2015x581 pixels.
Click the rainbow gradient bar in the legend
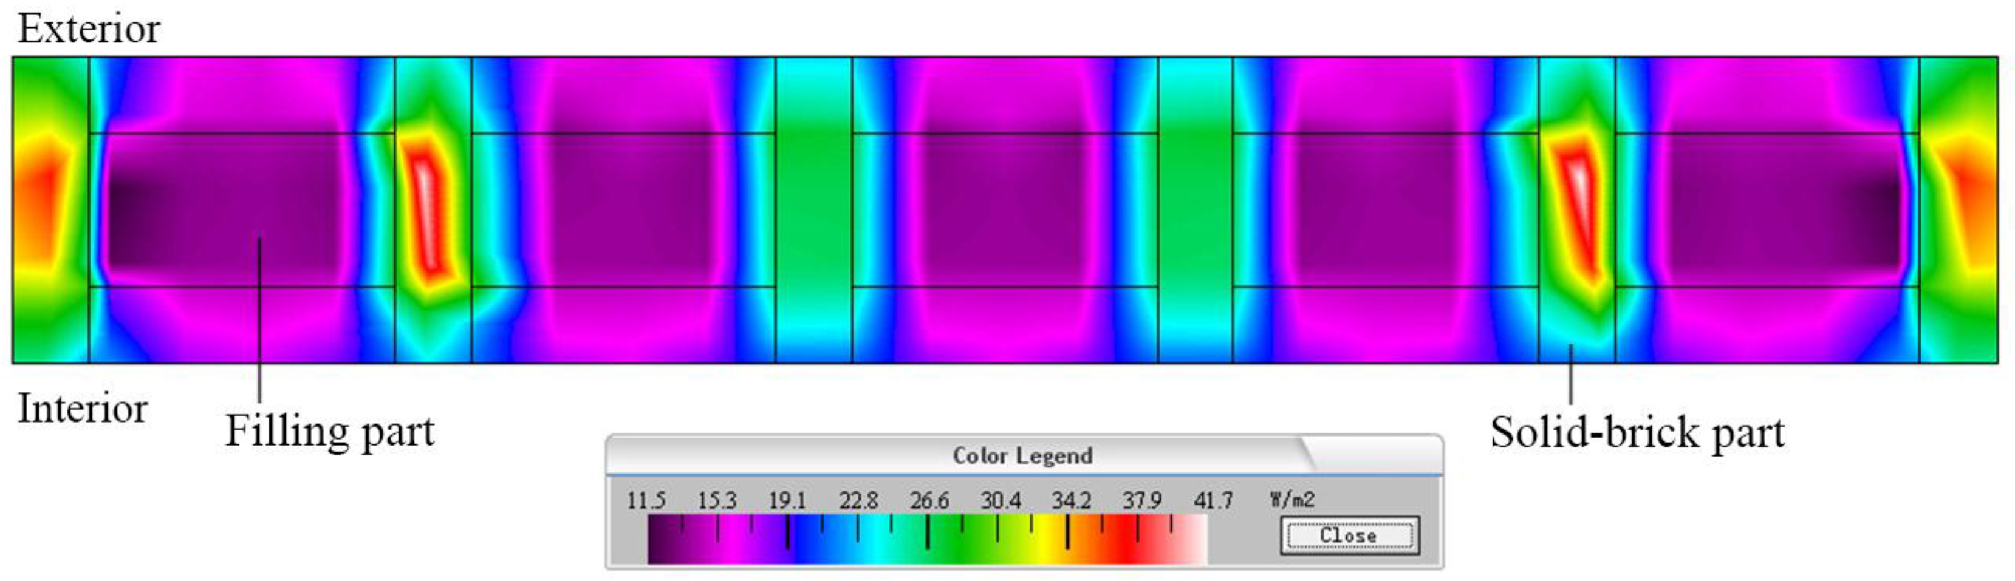927,540
